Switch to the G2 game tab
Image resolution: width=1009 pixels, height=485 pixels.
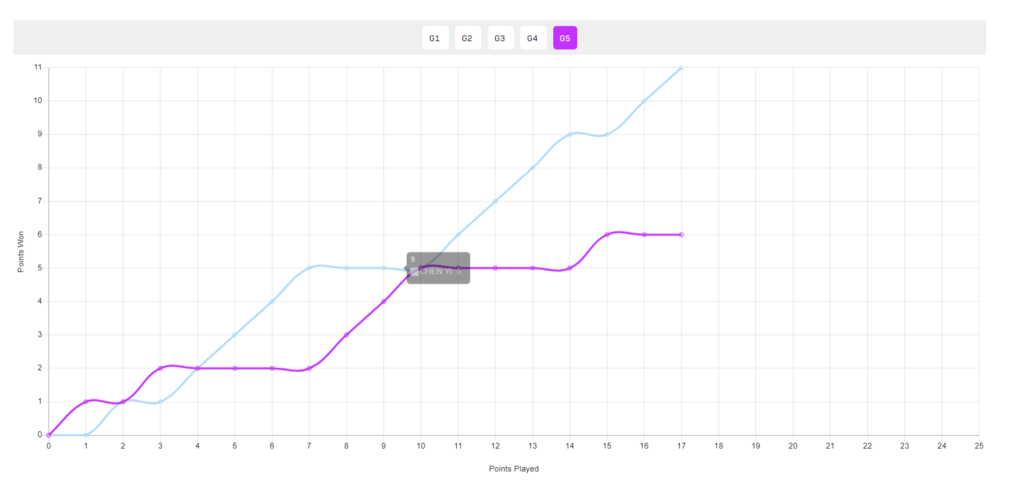(467, 38)
